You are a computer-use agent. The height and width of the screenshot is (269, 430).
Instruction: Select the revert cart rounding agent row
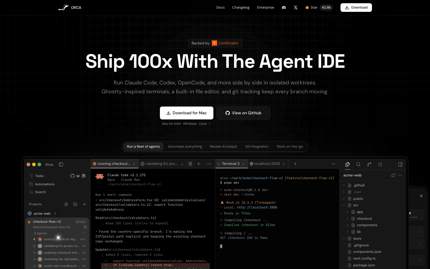tap(59, 266)
